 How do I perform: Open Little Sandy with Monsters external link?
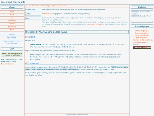coord(143,40)
